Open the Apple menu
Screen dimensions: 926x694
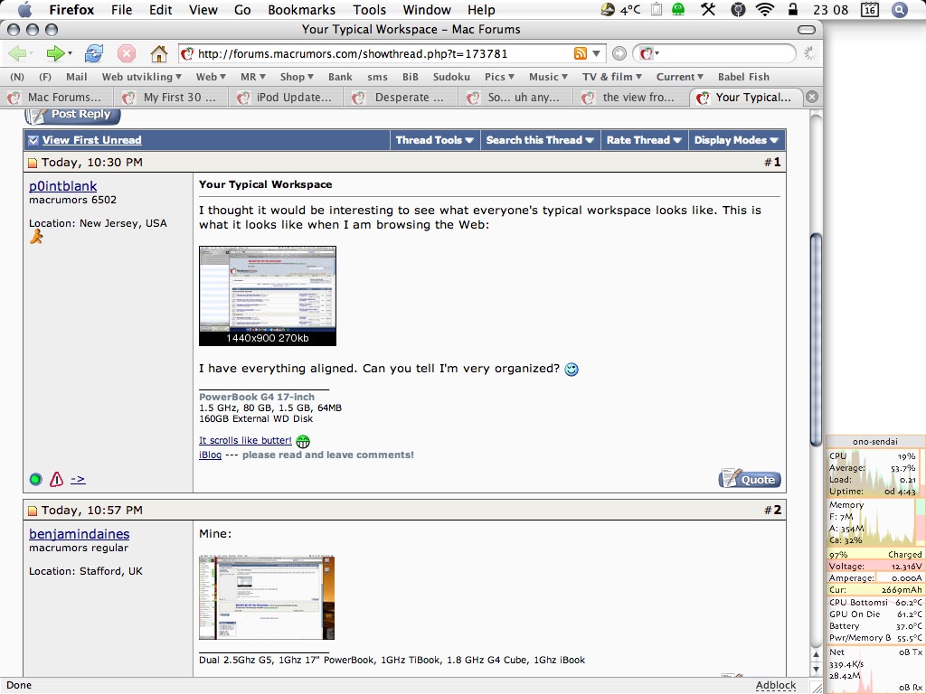24,9
